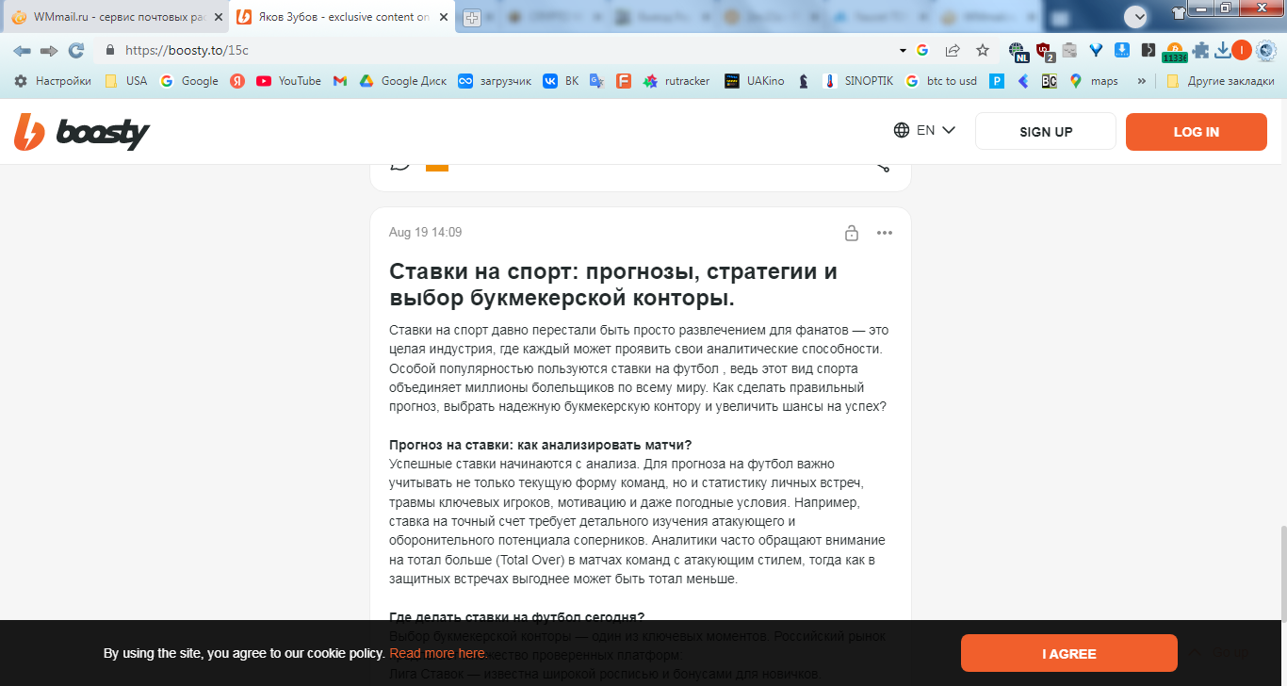Click the lock icon on the post

click(x=852, y=233)
